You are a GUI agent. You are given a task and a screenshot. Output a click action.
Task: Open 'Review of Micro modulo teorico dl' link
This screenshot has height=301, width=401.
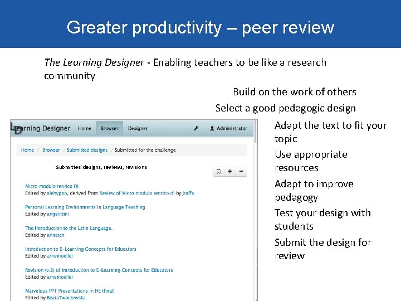pos(137,193)
